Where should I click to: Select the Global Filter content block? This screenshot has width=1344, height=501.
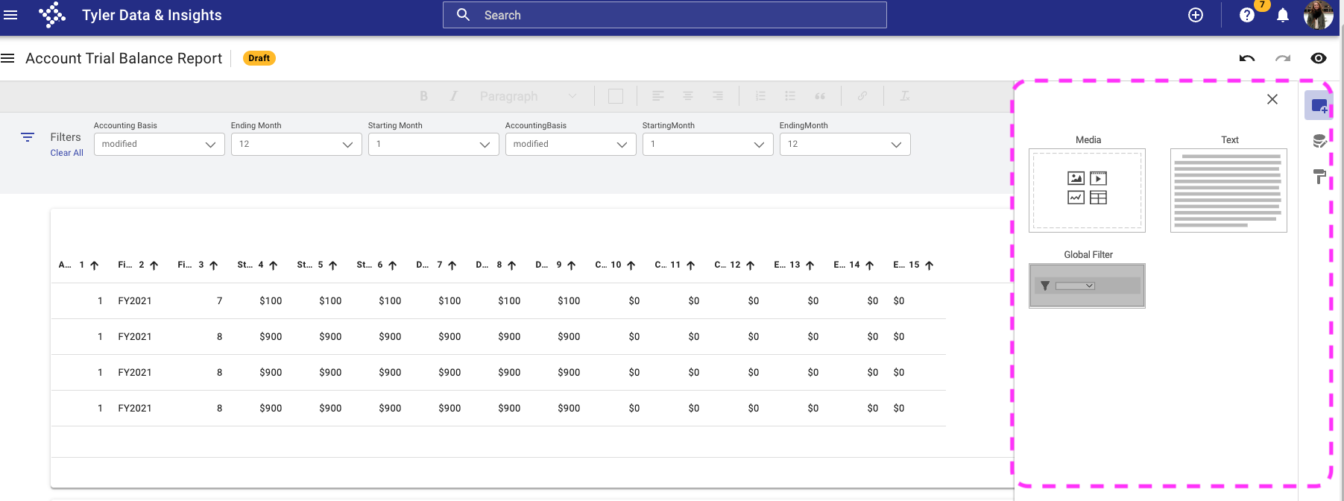pos(1087,286)
